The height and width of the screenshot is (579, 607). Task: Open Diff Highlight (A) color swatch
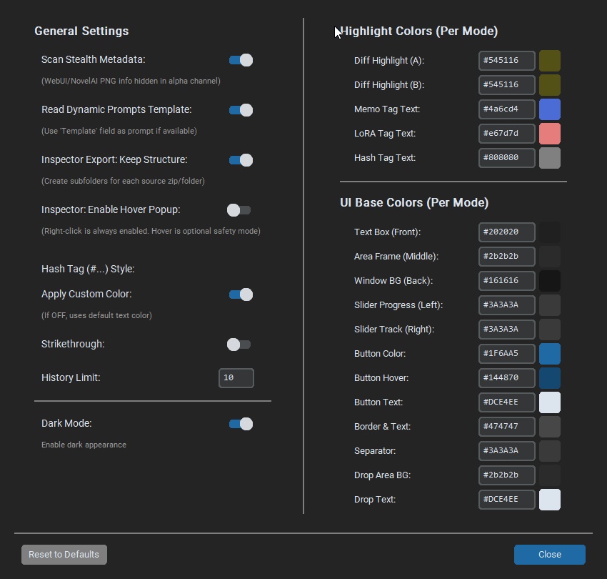549,61
